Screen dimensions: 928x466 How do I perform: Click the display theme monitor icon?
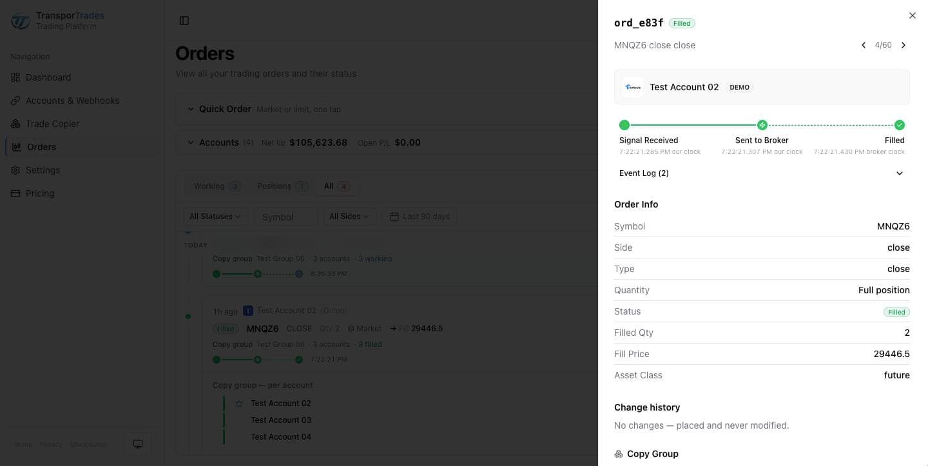pos(138,444)
